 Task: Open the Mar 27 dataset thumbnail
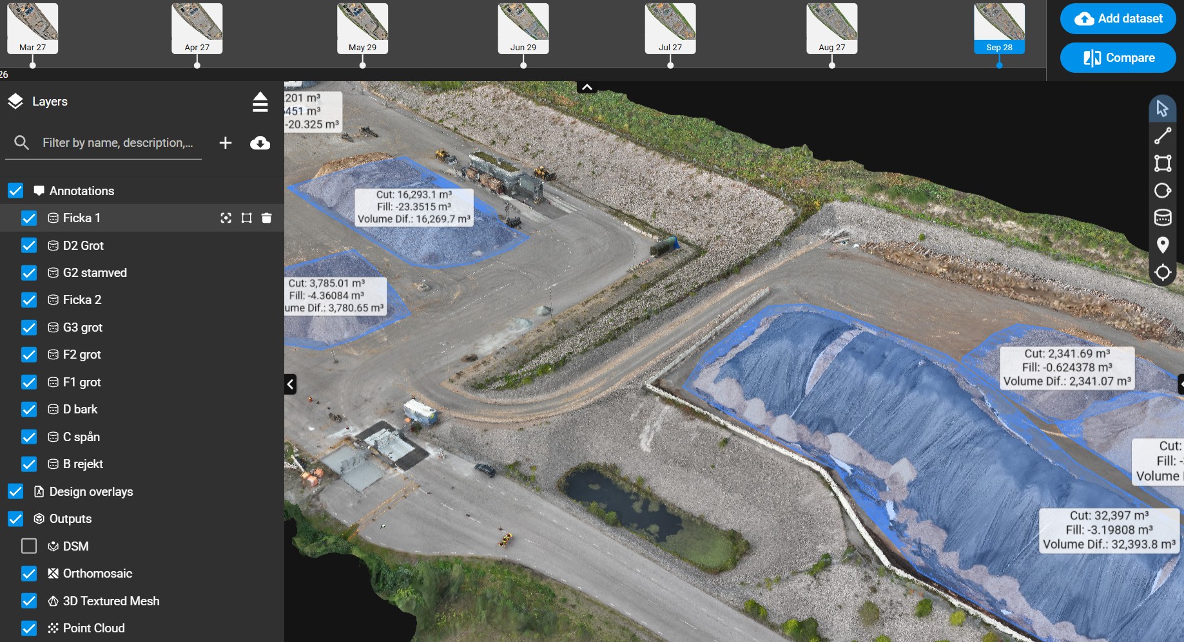pos(32,28)
